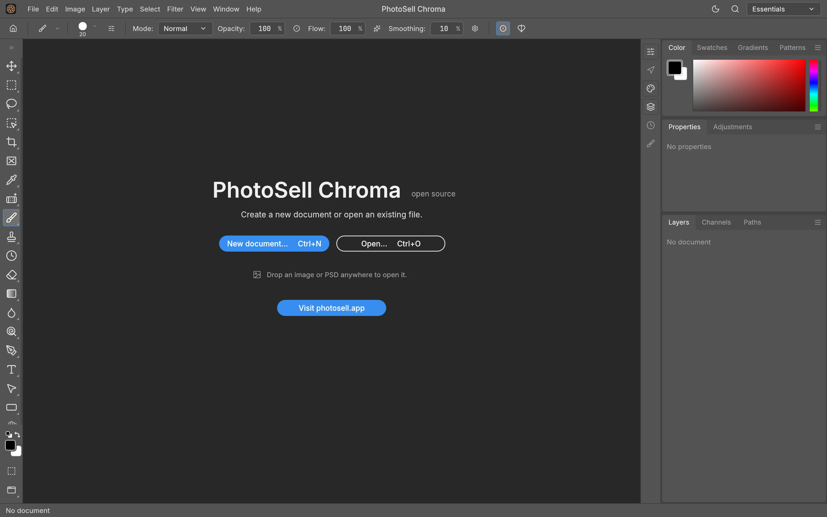This screenshot has width=827, height=517.
Task: Click the toolbar foreground color swatch
Action: [x=10, y=445]
